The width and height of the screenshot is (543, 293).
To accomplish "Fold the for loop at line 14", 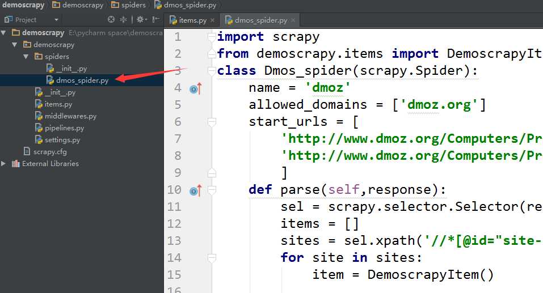I will (x=212, y=258).
